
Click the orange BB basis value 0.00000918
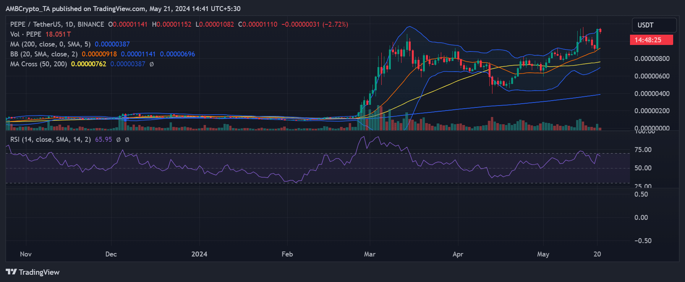coord(99,54)
